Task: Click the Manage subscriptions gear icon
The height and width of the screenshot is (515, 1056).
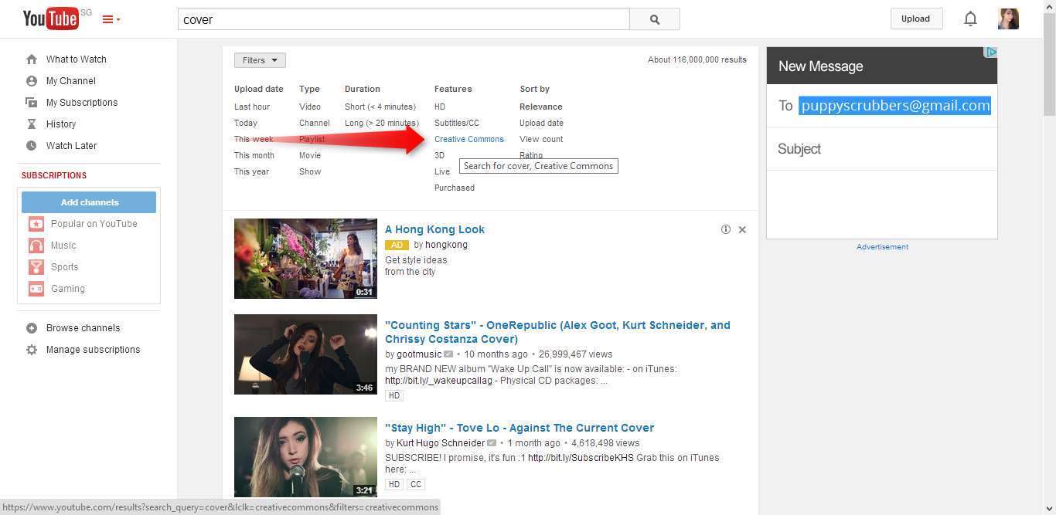Action: [32, 350]
